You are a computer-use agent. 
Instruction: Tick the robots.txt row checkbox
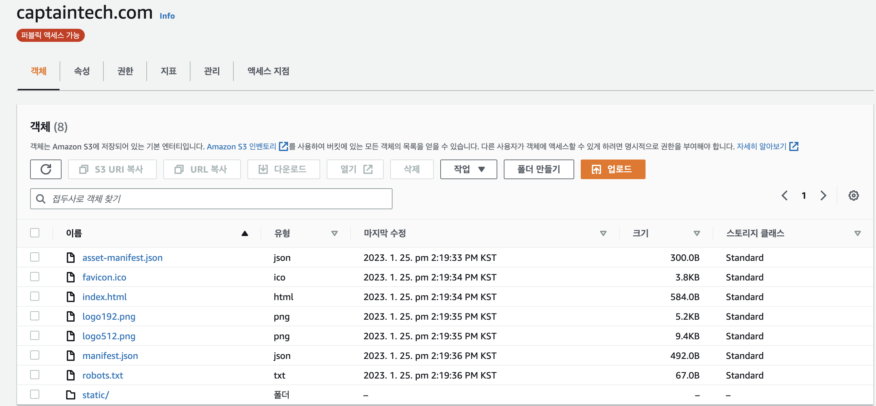(35, 375)
